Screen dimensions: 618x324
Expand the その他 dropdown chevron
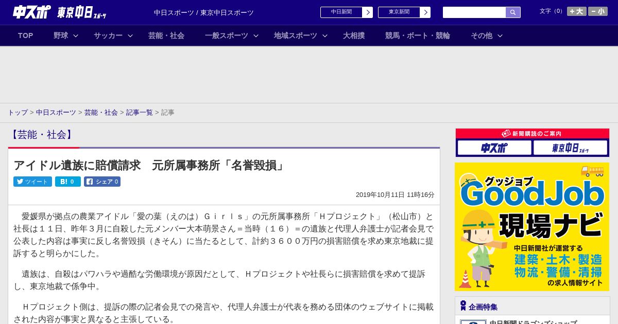(500, 35)
